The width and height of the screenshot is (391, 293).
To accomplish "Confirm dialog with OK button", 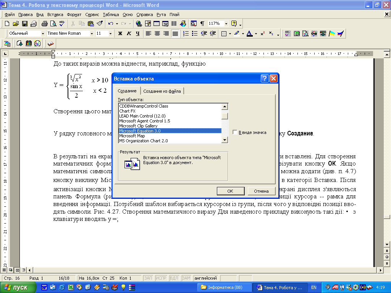I will click(230, 191).
